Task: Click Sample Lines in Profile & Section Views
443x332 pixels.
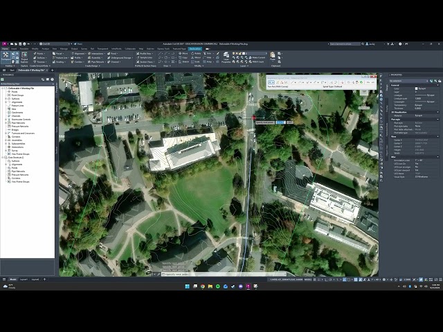Action: (x=145, y=57)
